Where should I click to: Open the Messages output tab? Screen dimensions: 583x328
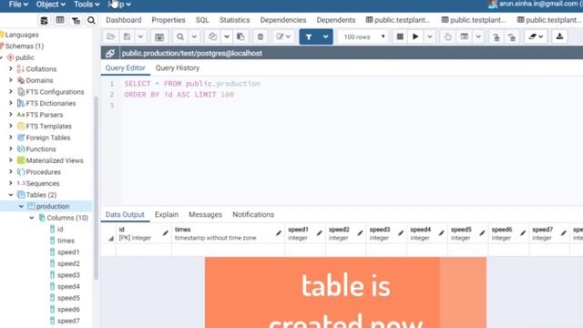click(x=205, y=215)
